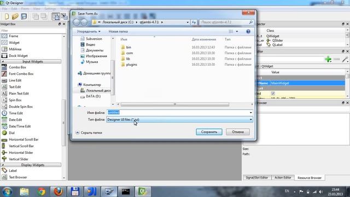
Task: Expand the address bar path dropdown
Action: 188,22
